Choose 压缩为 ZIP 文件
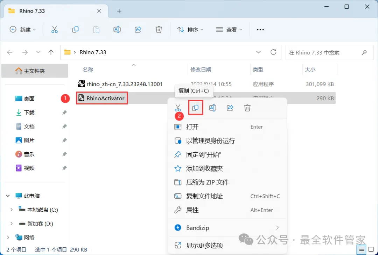 coord(227,182)
